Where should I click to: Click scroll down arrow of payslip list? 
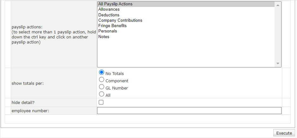[278, 64]
